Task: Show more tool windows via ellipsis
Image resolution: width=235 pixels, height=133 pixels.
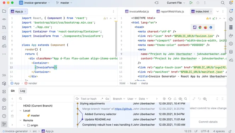Action: (4, 54)
